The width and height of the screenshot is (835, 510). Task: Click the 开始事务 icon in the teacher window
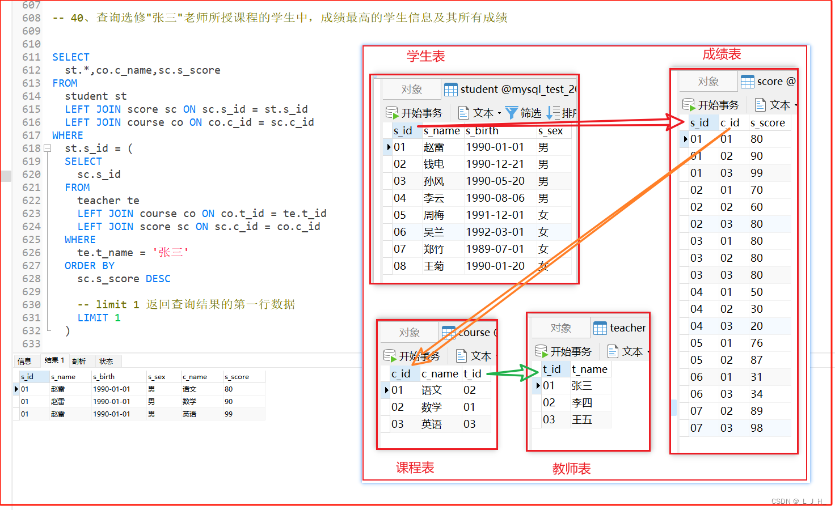541,351
